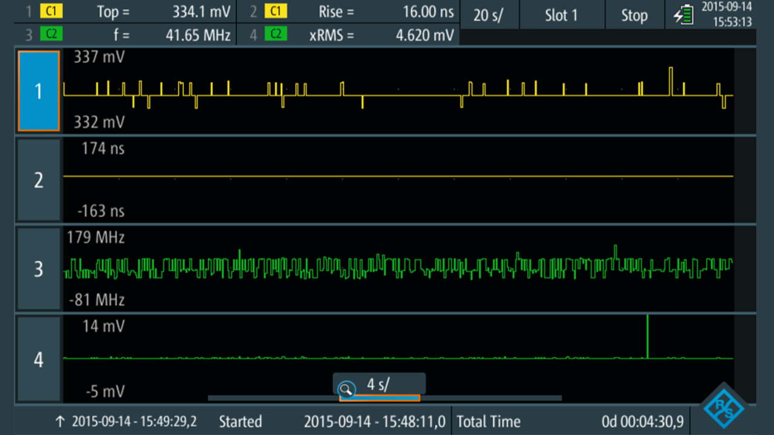This screenshot has height=435, width=774.
Task: Select logger channel 2 tile
Action: [x=39, y=180]
